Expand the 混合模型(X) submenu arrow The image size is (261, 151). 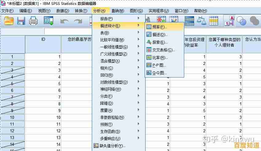(138, 61)
